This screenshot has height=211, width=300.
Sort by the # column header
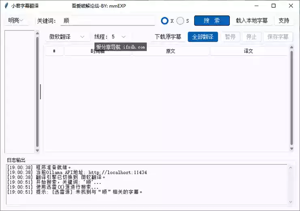point(54,51)
